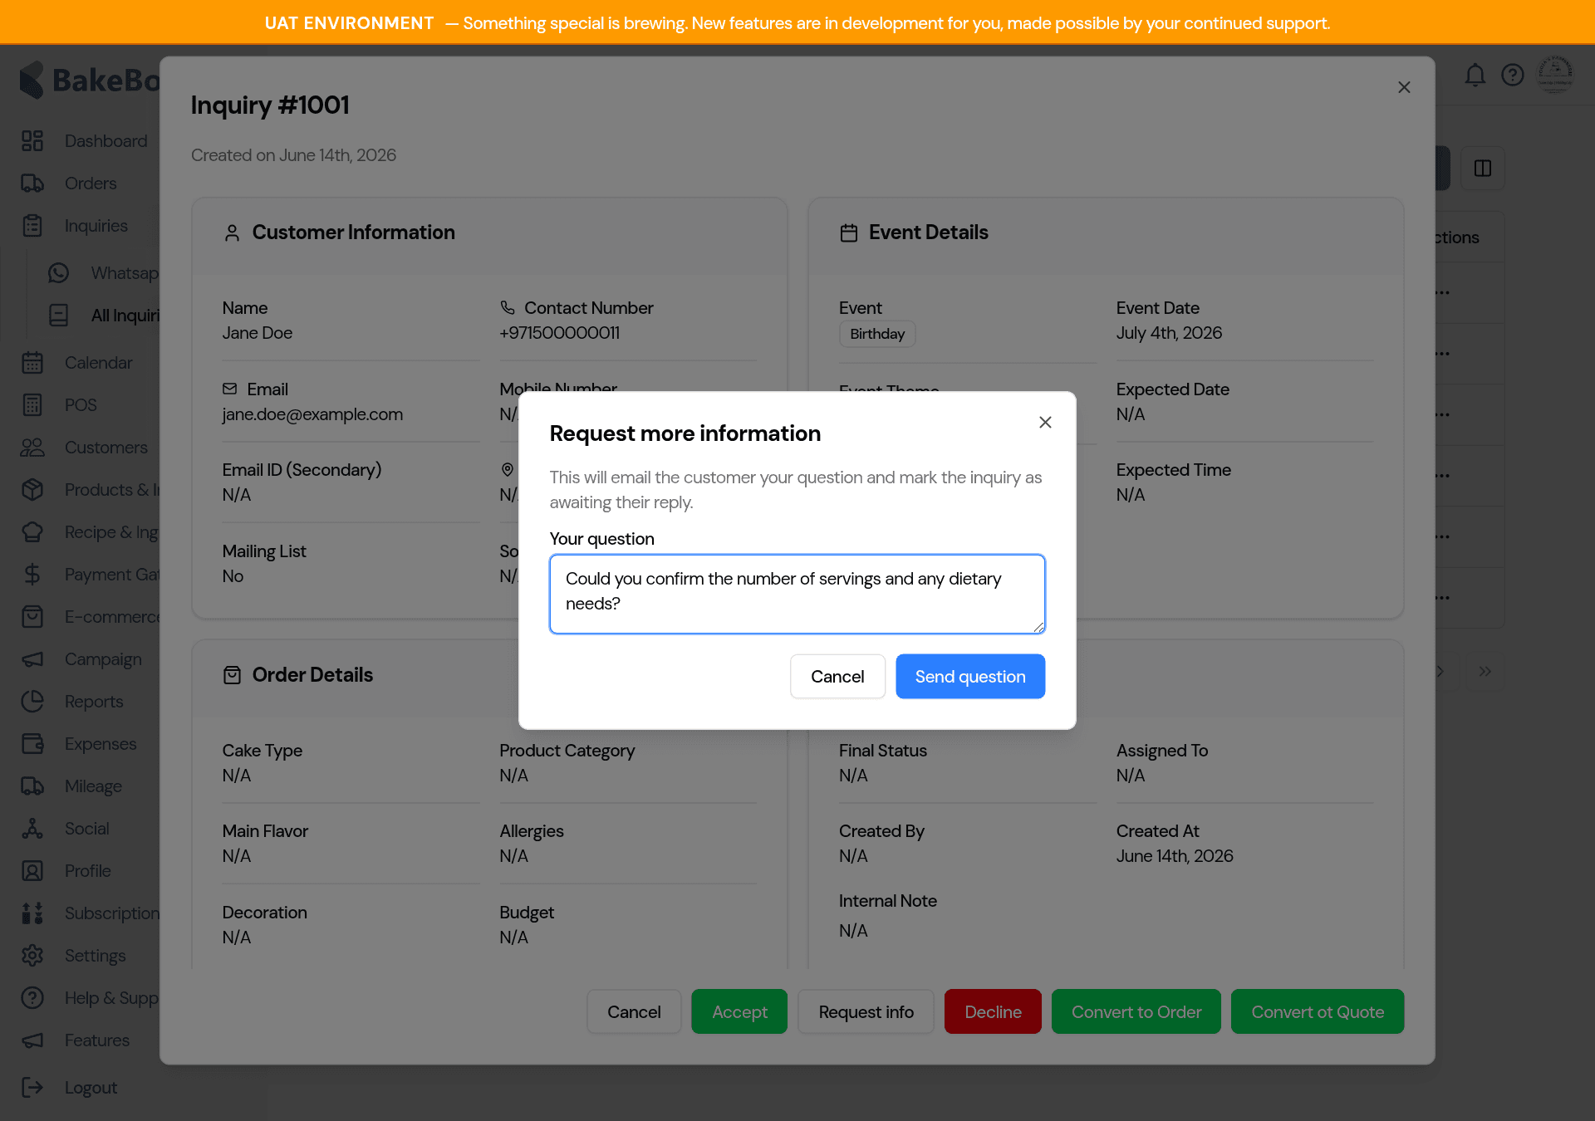Click the inquiry footer Cancel button
This screenshot has width=1595, height=1121.
tap(634, 1012)
